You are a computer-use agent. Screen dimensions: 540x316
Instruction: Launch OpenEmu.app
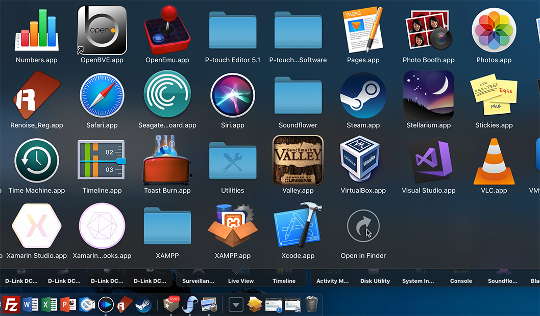pyautogui.click(x=167, y=30)
